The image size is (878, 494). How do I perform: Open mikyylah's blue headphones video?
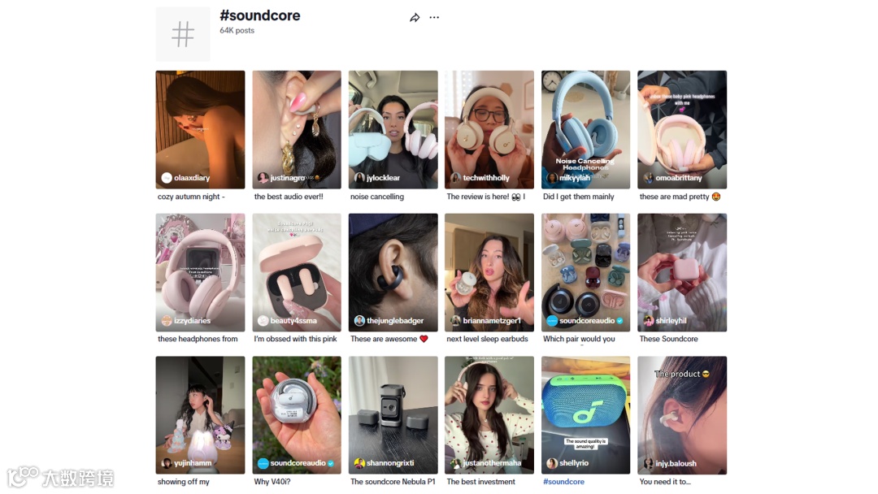pos(585,129)
